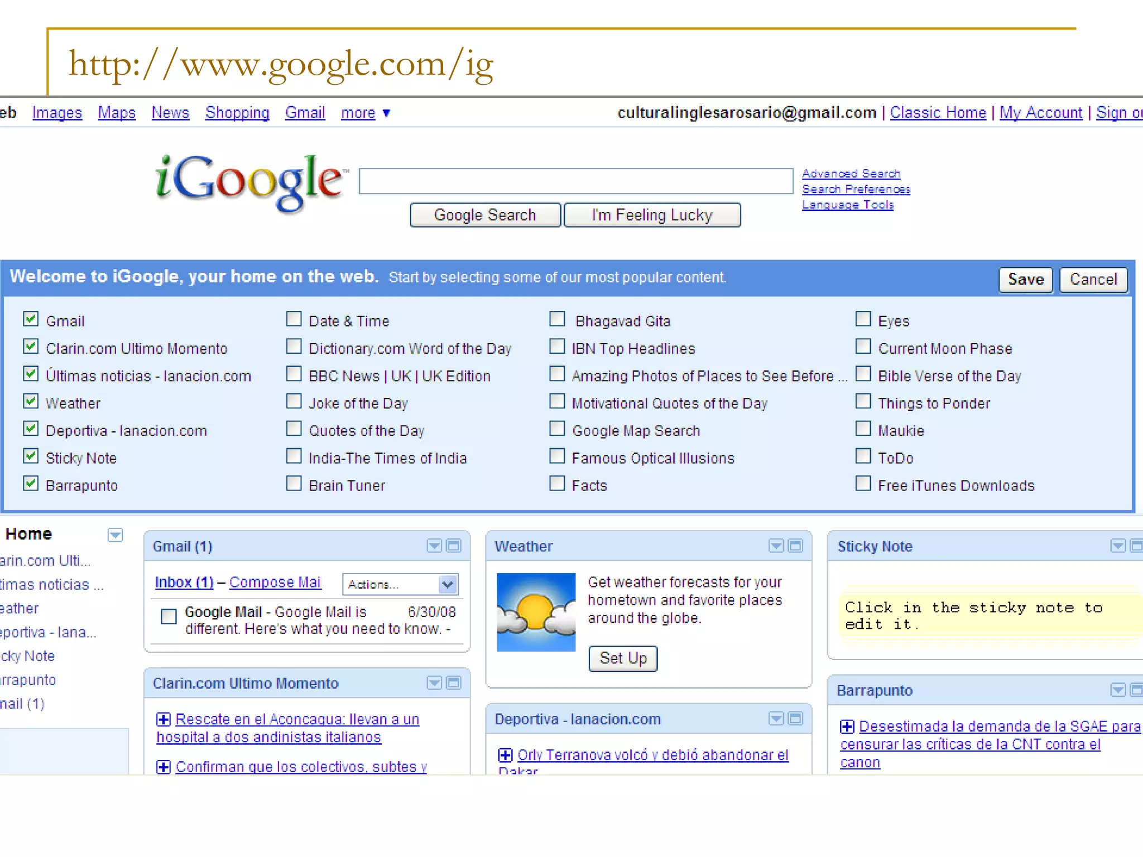Uncheck Clarin.com Ultimo Momento checkbox
This screenshot has height=857, width=1143.
(31, 346)
